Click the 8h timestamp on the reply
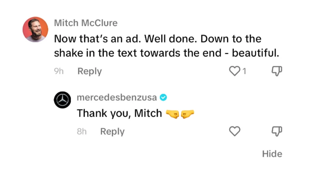334x195 pixels. coord(82,131)
